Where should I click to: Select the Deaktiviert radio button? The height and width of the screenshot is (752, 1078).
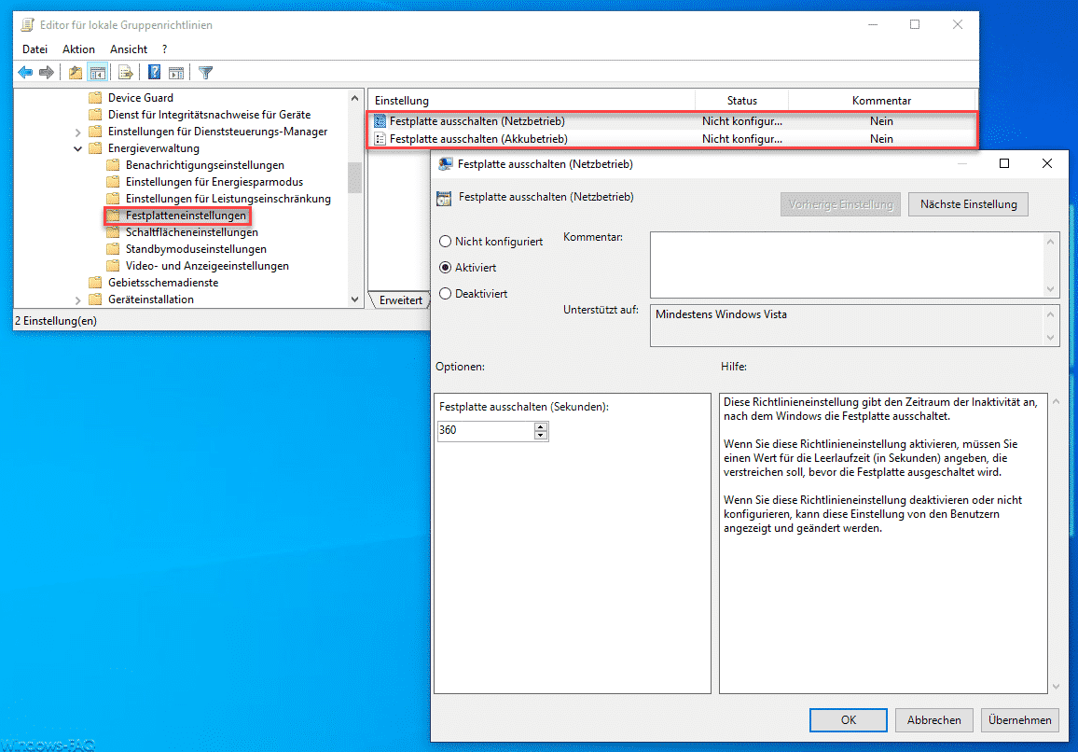[x=446, y=294]
